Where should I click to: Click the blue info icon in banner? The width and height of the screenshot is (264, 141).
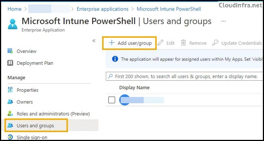click(115, 59)
